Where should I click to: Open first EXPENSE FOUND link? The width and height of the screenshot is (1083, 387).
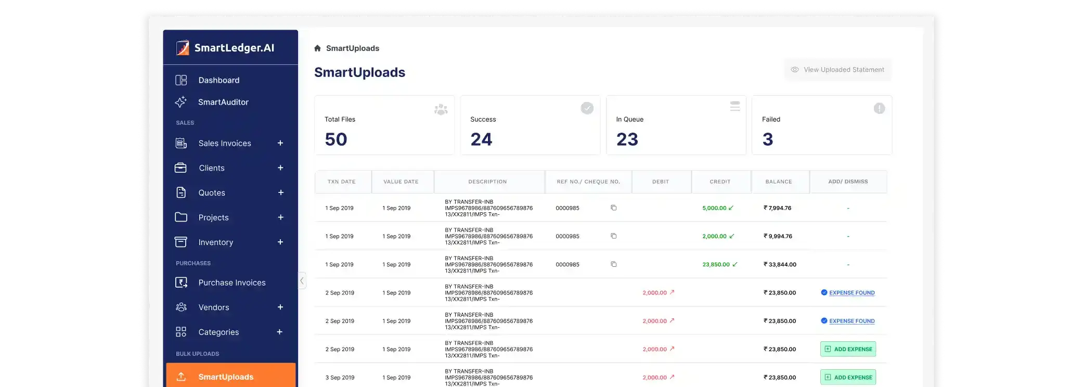[x=852, y=293]
